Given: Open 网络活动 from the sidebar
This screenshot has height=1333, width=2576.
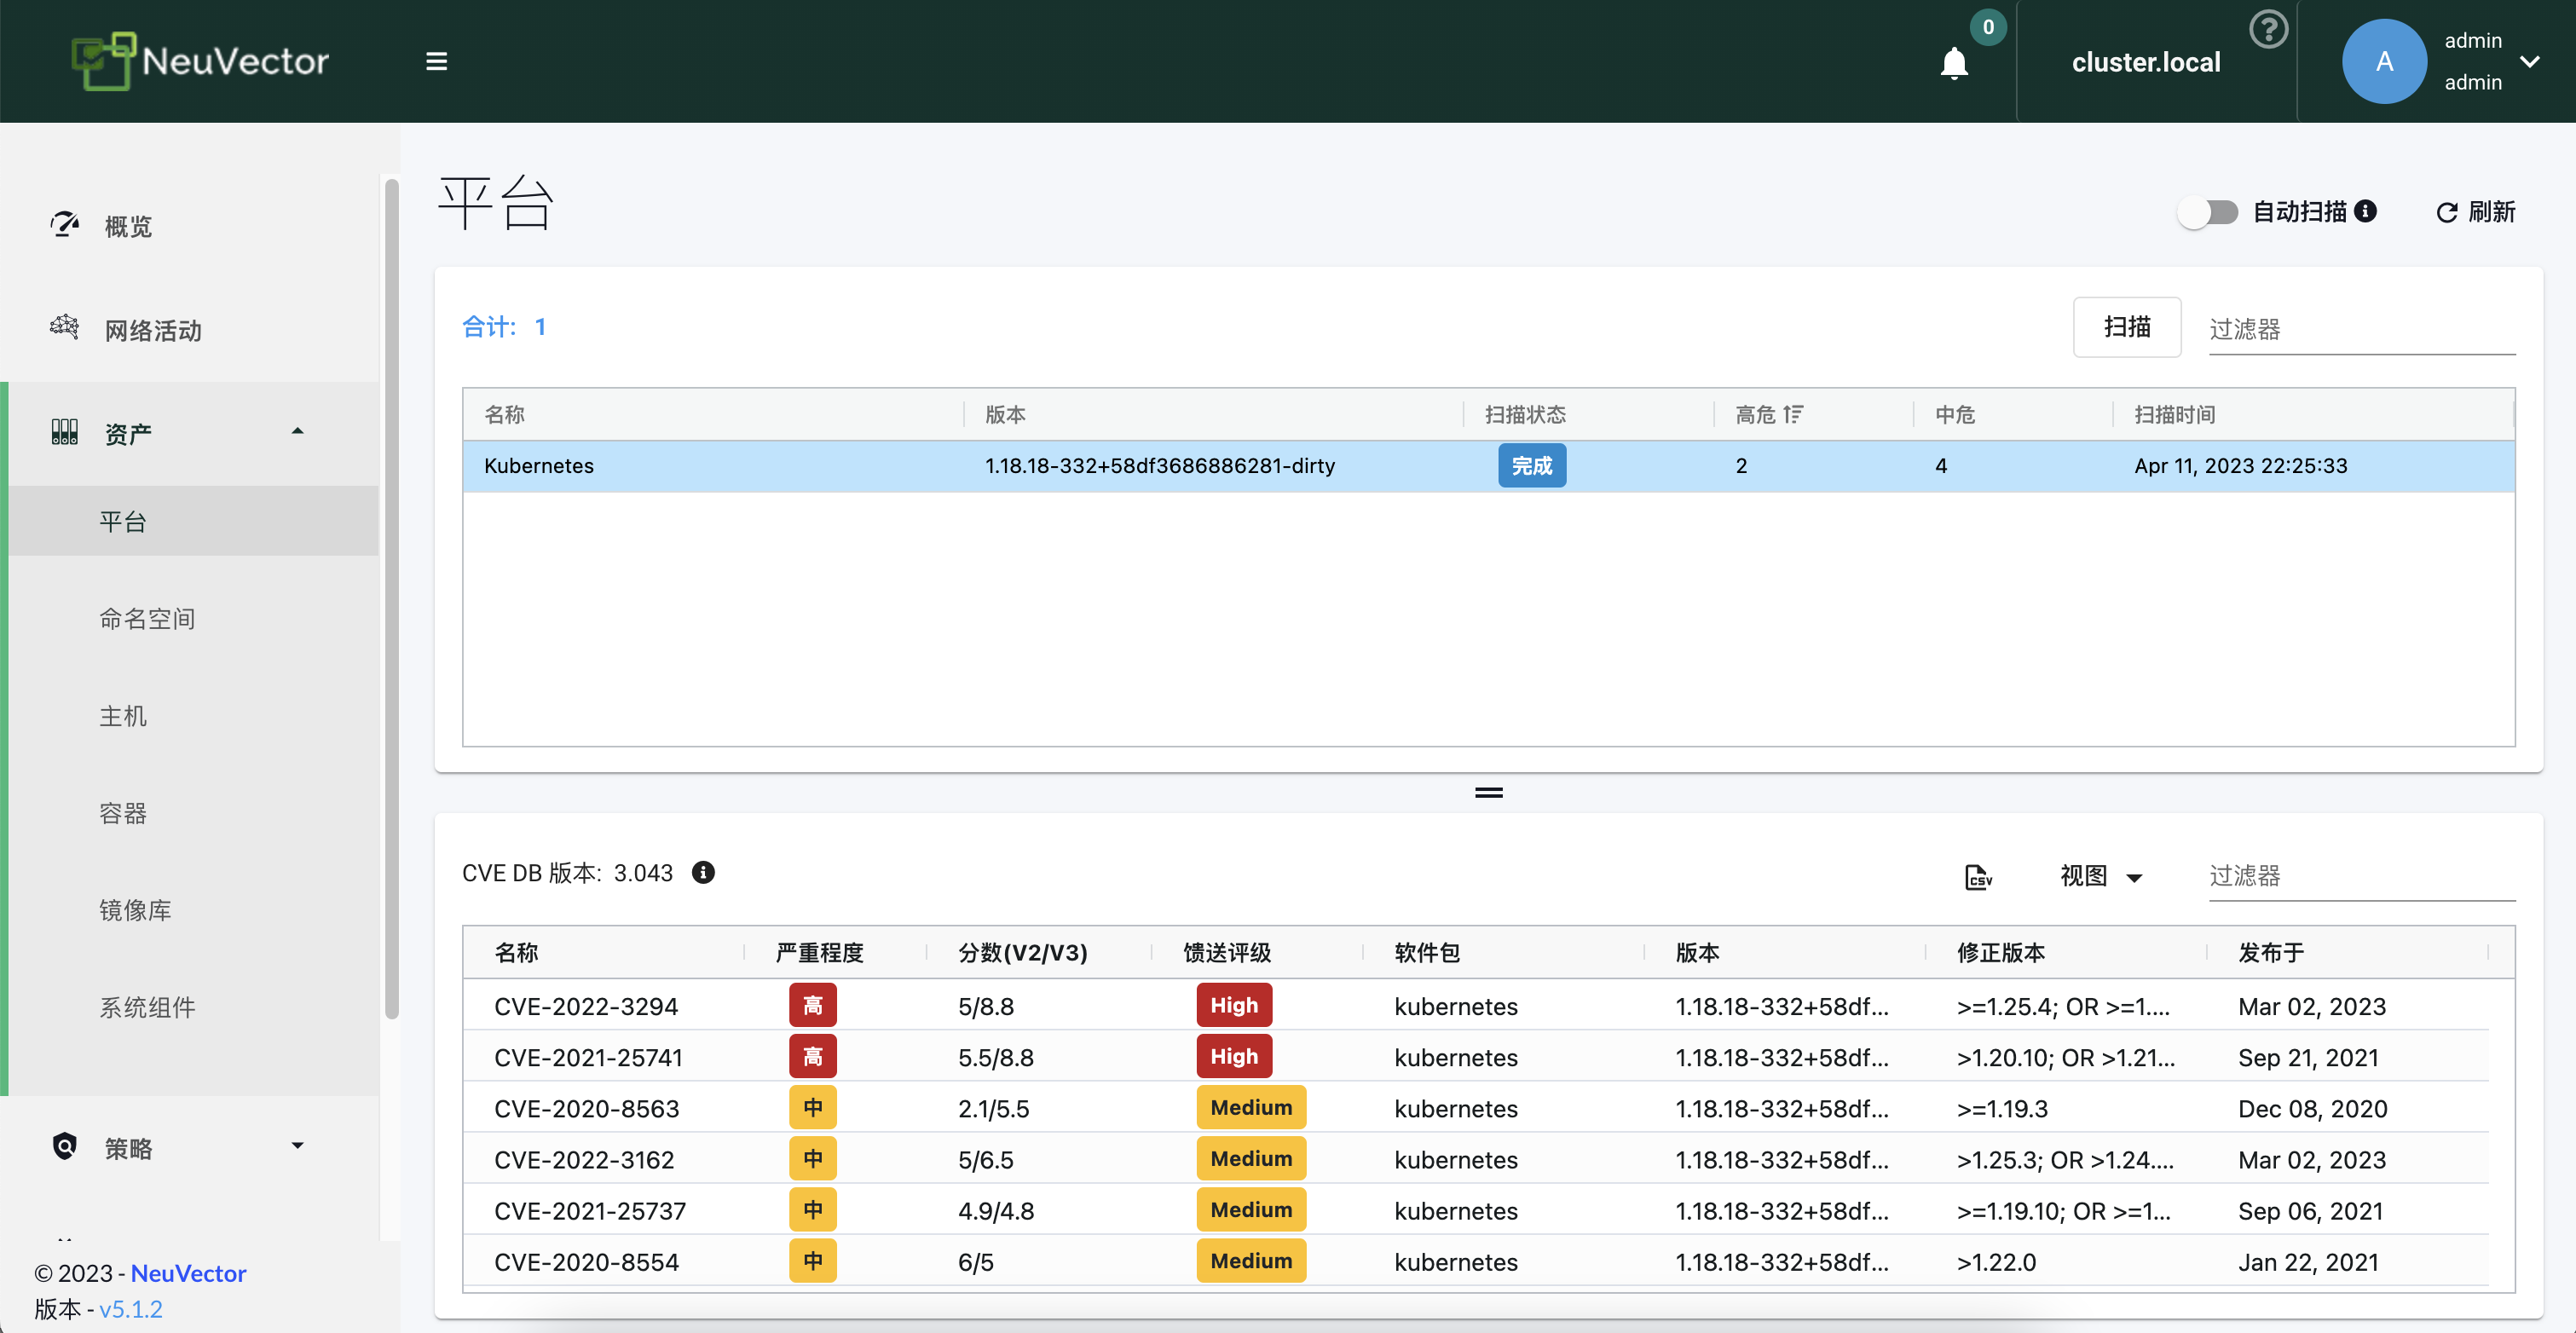Looking at the screenshot, I should (x=153, y=330).
